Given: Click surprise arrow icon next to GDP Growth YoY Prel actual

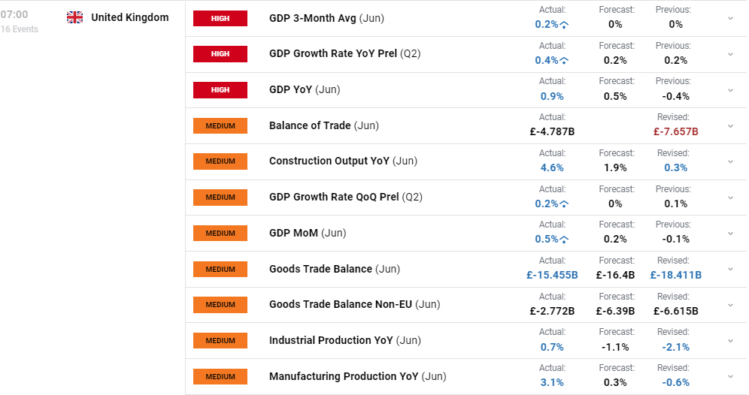Looking at the screenshot, I should [x=564, y=61].
